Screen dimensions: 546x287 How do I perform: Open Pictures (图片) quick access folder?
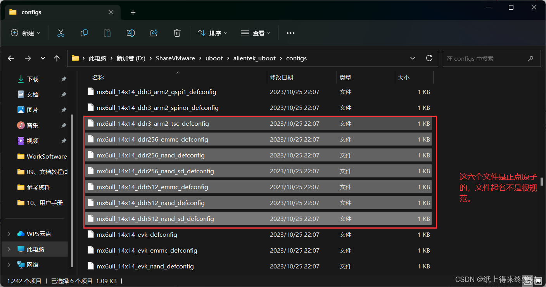pyautogui.click(x=33, y=110)
